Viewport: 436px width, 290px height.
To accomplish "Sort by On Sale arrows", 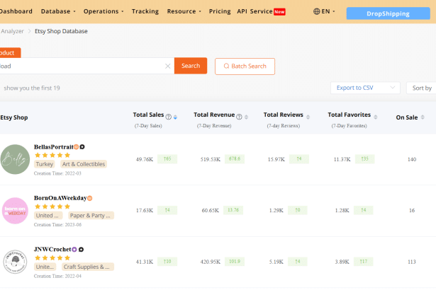I will pyautogui.click(x=423, y=117).
